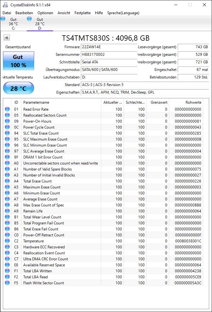The image size is (212, 312).
Task: Click status orb of Read Error Rate
Action: pos(7,109)
